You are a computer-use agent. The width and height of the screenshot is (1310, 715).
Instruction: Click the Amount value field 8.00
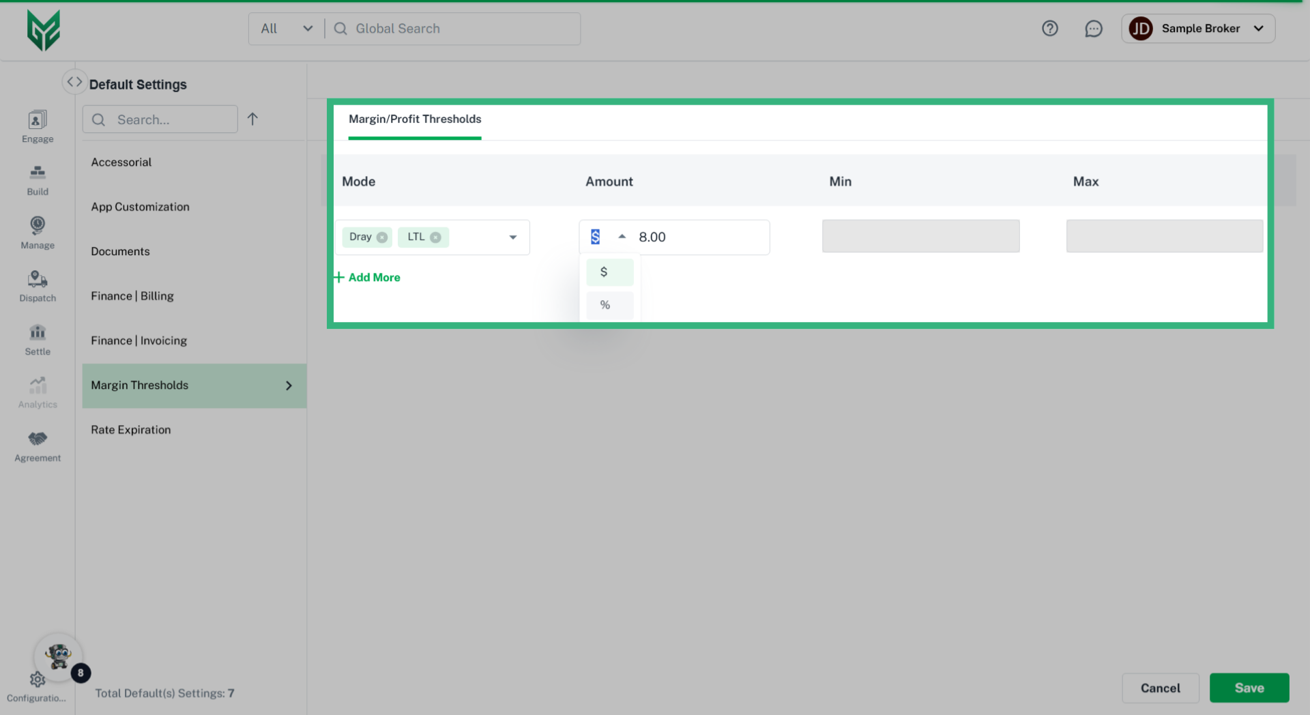point(701,237)
